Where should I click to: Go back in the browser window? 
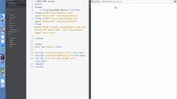click(93, 1)
